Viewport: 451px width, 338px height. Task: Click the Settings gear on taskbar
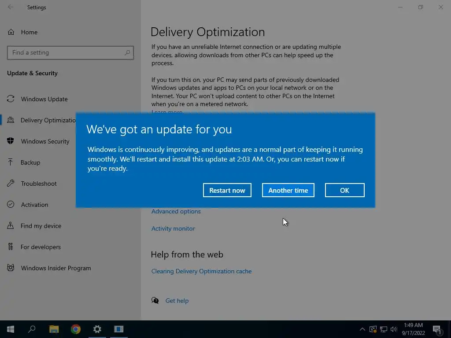(x=97, y=329)
